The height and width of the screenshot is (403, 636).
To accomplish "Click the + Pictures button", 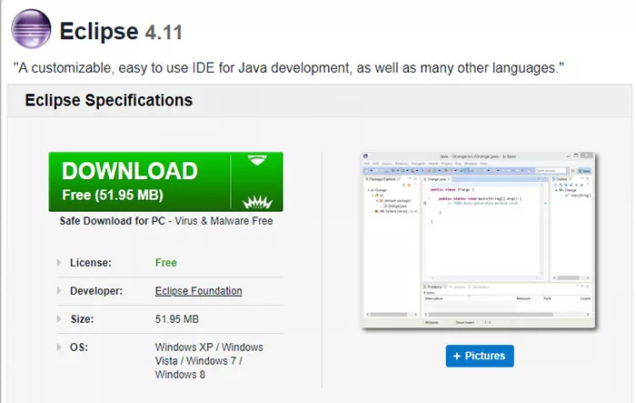I will [480, 356].
